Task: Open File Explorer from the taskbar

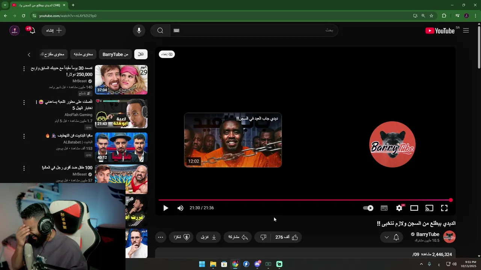Action: point(213,264)
